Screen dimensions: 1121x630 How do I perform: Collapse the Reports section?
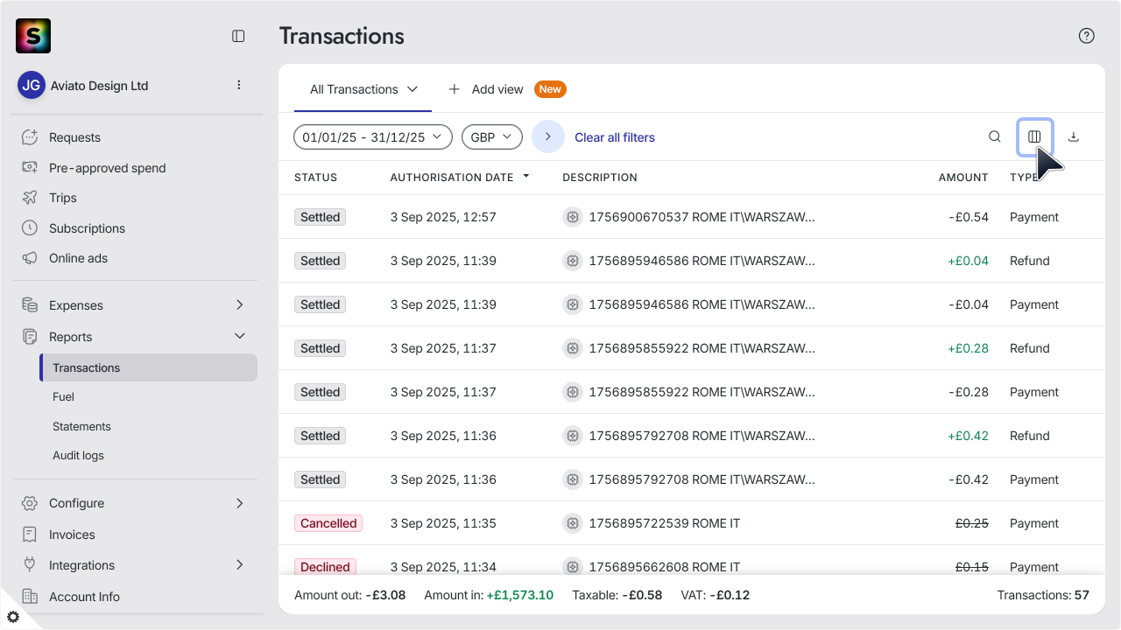click(x=240, y=337)
